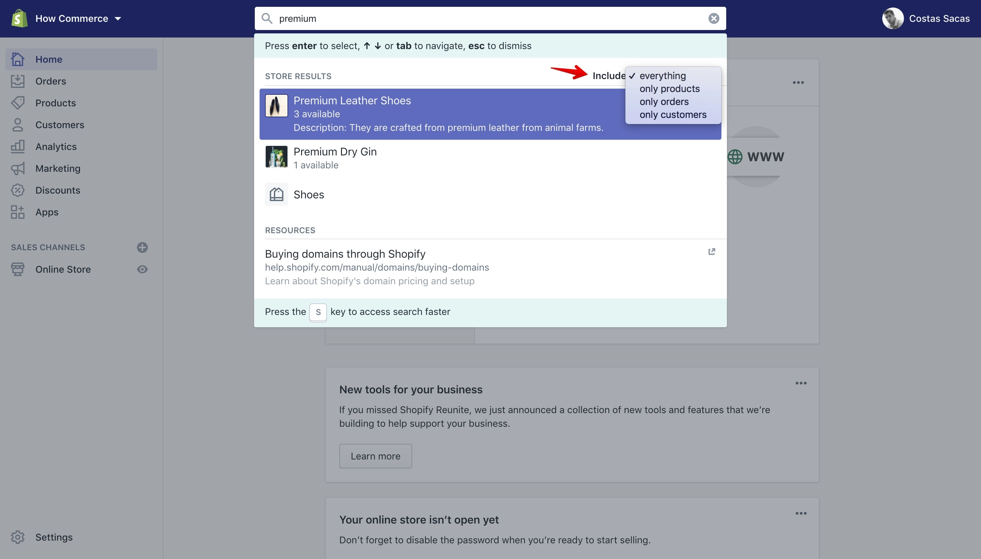Image resolution: width=981 pixels, height=559 pixels.
Task: Open more options on top card
Action: tap(798, 82)
